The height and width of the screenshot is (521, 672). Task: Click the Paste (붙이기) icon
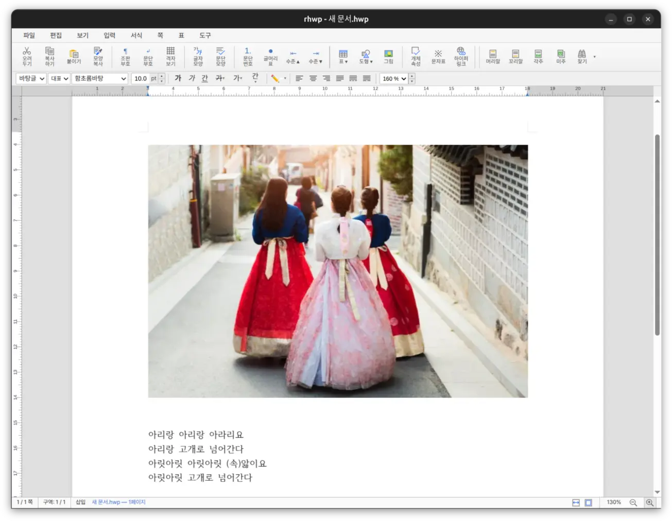(74, 57)
